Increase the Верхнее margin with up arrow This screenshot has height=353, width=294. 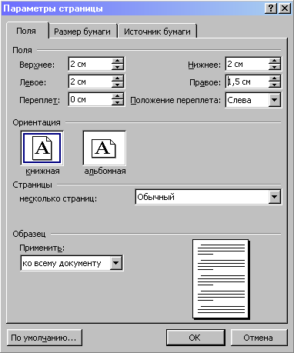[118, 61]
